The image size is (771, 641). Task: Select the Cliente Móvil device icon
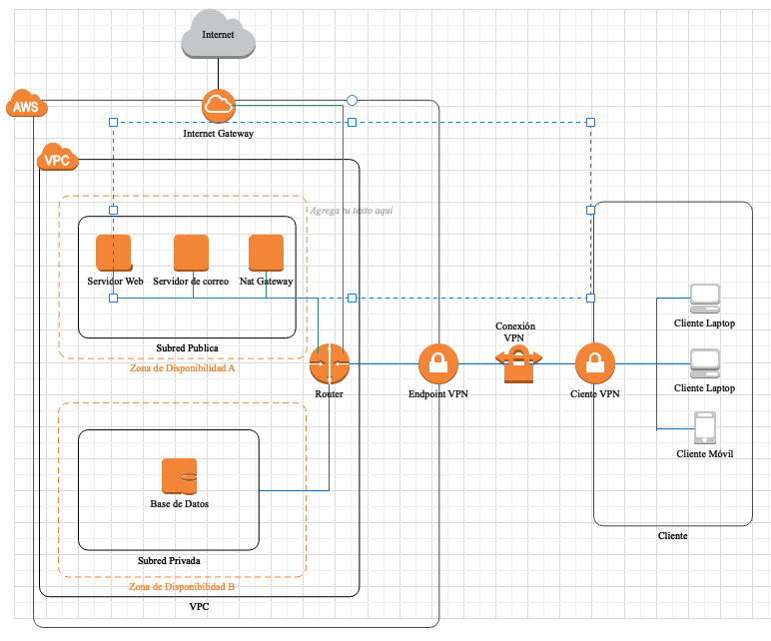click(x=705, y=427)
